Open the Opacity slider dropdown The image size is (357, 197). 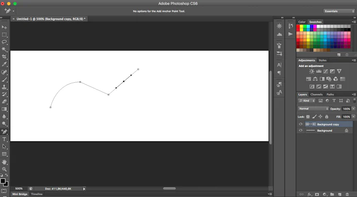[354, 108]
